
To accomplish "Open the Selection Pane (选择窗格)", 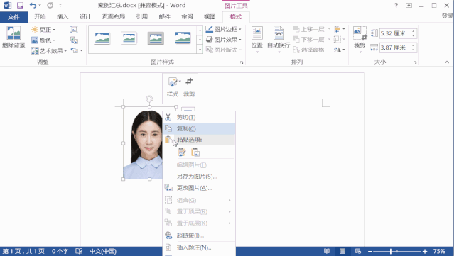I will click(x=308, y=50).
